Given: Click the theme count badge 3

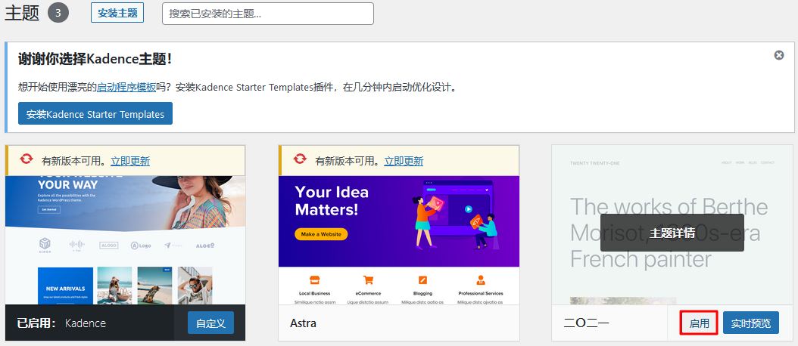Looking at the screenshot, I should [58, 13].
